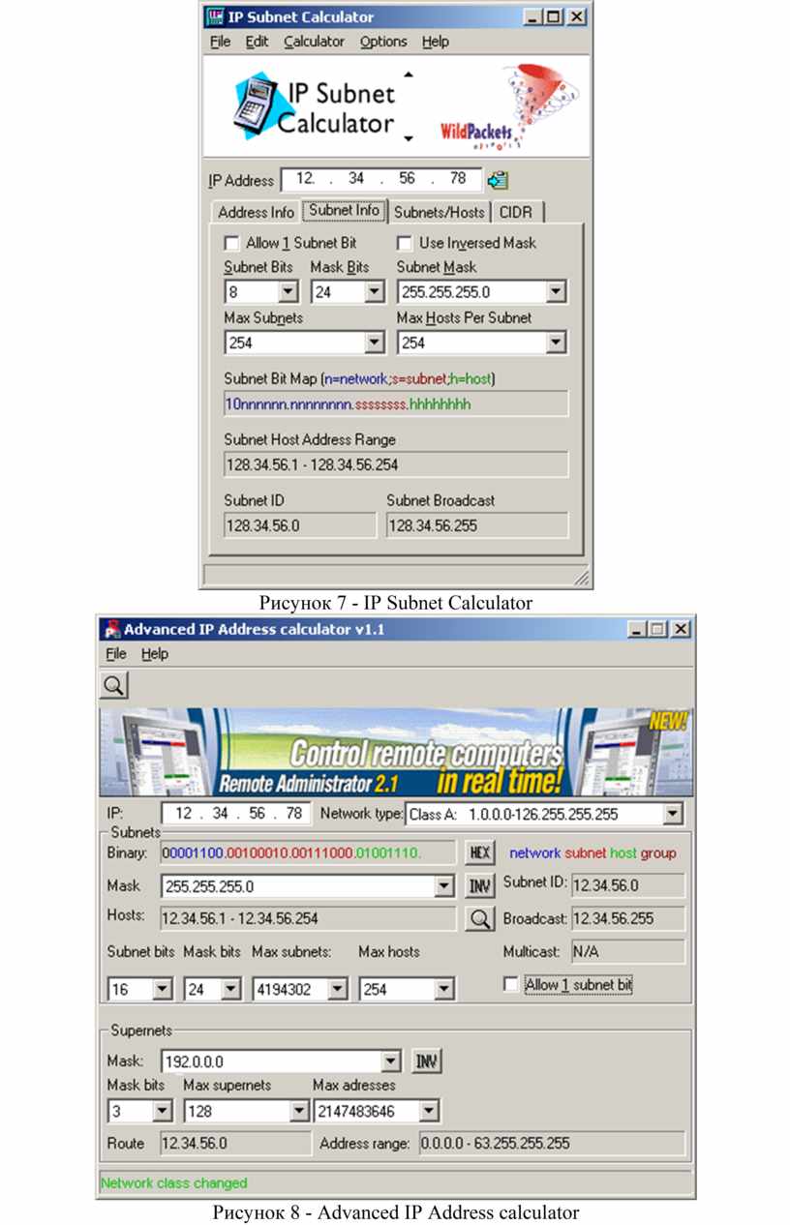Viewport: 790px width, 1225px height.
Task: Expand Supernets Mask dropdown showing 192.0.0.0
Action: point(391,1061)
